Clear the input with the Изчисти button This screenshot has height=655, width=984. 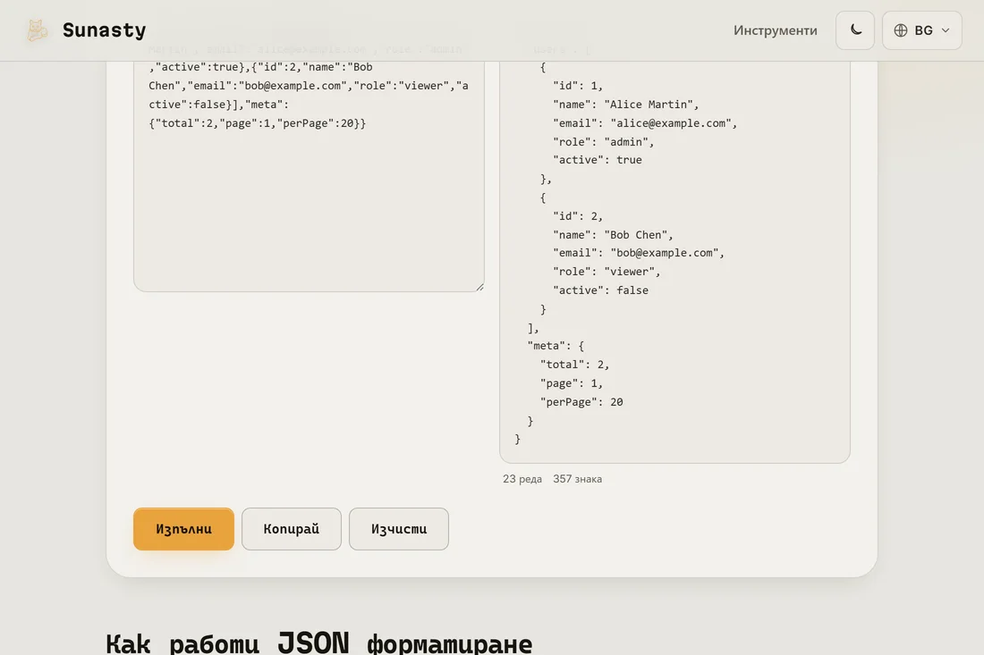[x=398, y=529]
